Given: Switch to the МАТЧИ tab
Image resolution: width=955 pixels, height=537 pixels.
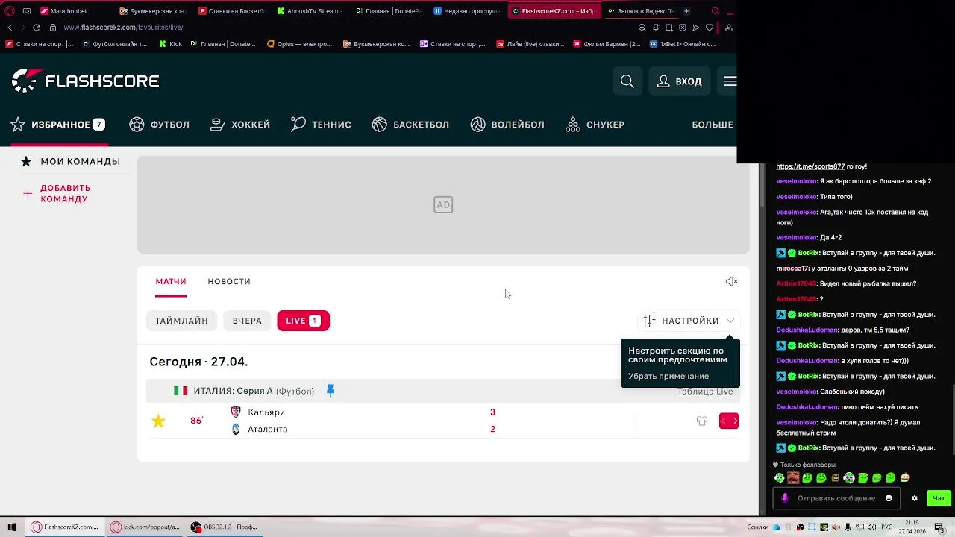Looking at the screenshot, I should pos(171,281).
